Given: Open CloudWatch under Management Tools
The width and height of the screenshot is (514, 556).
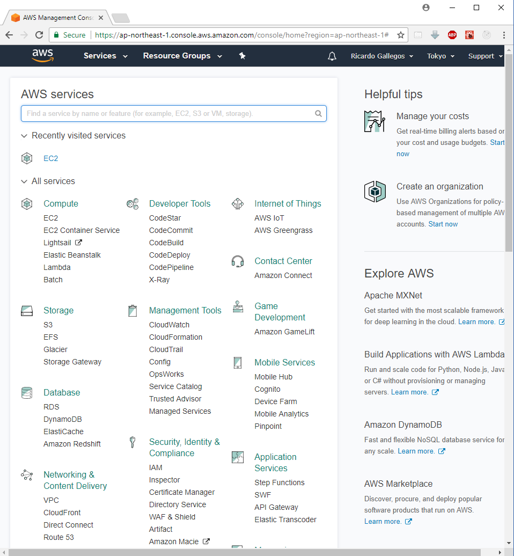Looking at the screenshot, I should (x=169, y=325).
